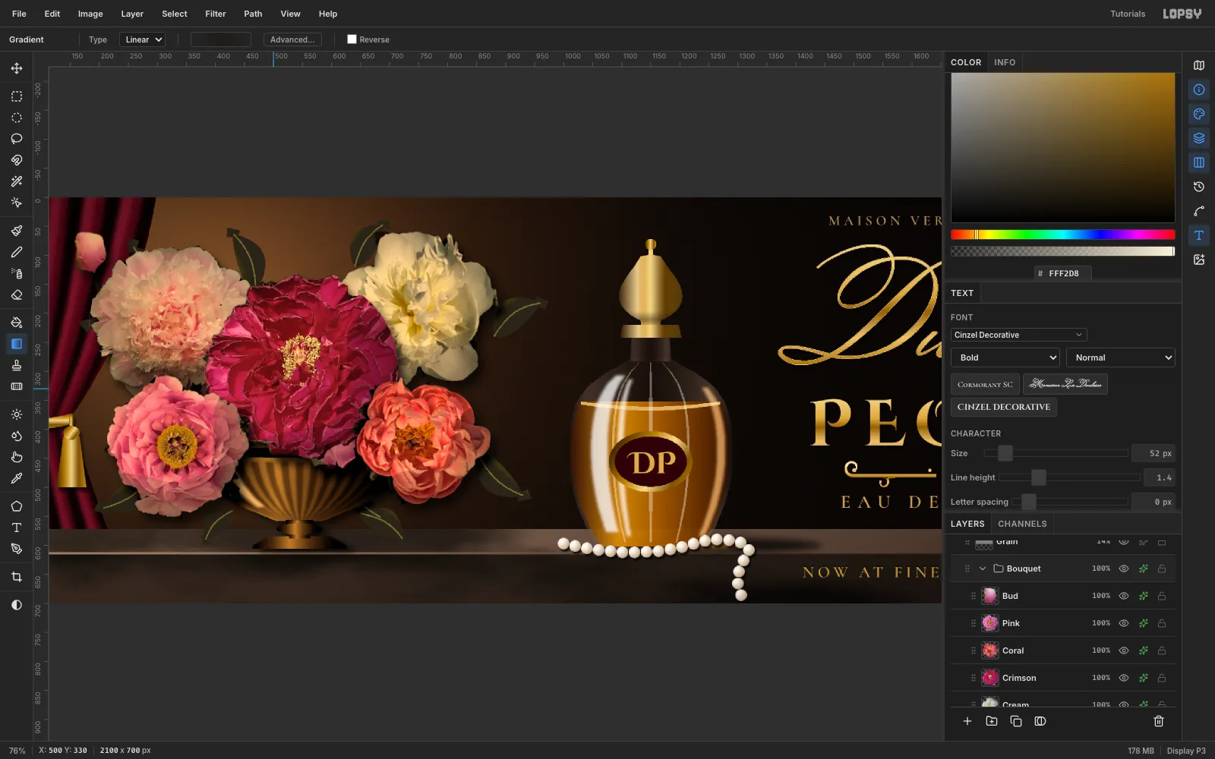
Task: Choose the Lasso selection tool
Action: (17, 139)
